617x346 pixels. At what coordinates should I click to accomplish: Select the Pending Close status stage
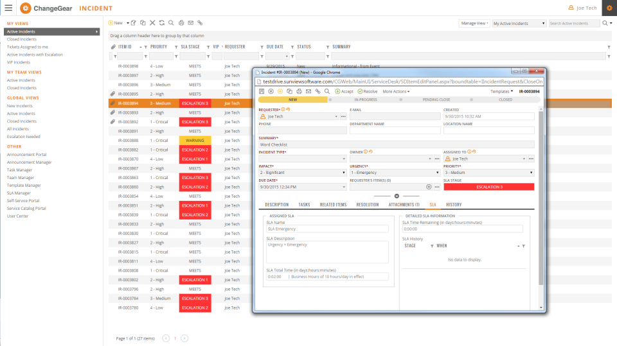point(436,100)
